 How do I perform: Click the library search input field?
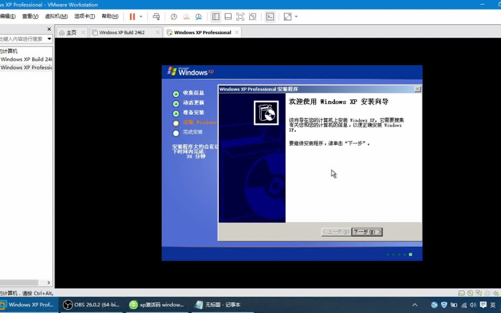pyautogui.click(x=22, y=39)
